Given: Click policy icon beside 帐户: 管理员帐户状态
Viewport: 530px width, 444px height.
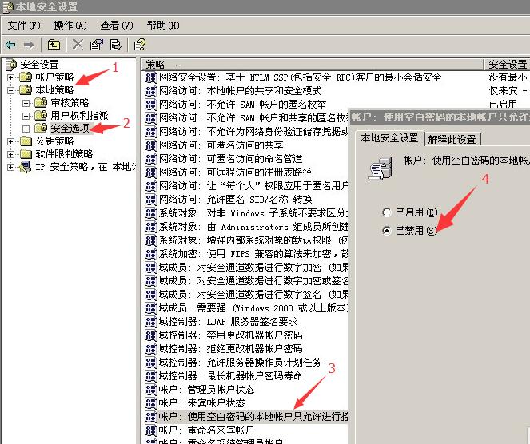Looking at the screenshot, I should coord(151,390).
